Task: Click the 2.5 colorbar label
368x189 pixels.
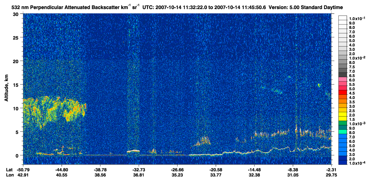Action: [x=352, y=111]
